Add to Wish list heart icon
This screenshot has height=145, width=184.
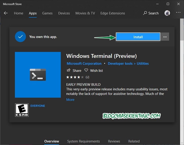(86, 70)
